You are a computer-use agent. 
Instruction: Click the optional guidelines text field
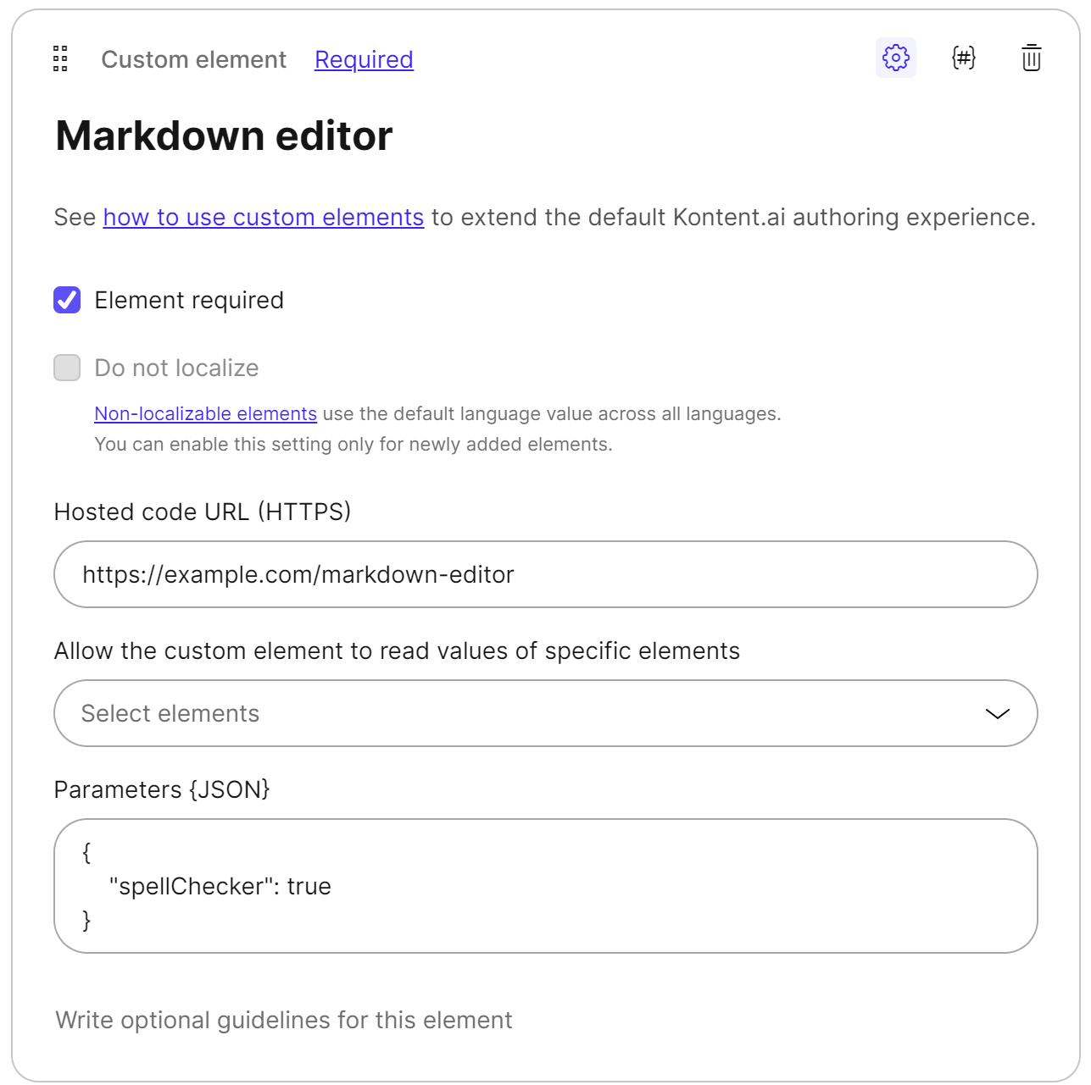point(284,1020)
